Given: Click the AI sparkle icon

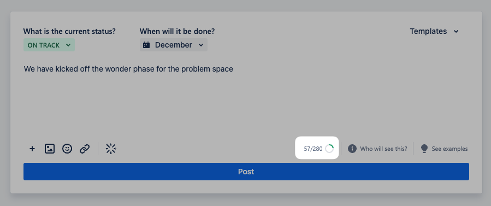Looking at the screenshot, I should tap(111, 149).
